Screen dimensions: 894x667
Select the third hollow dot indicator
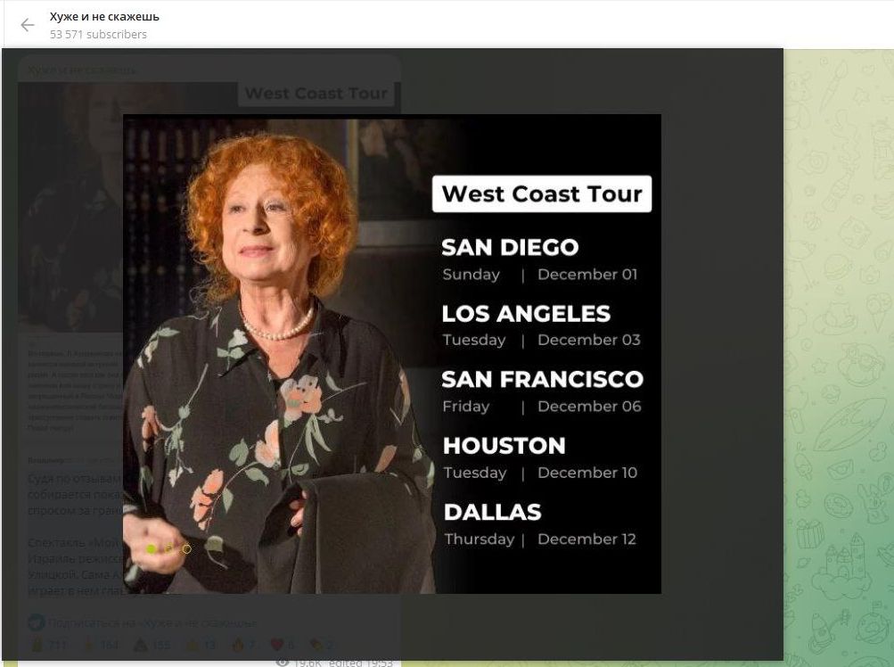click(186, 548)
